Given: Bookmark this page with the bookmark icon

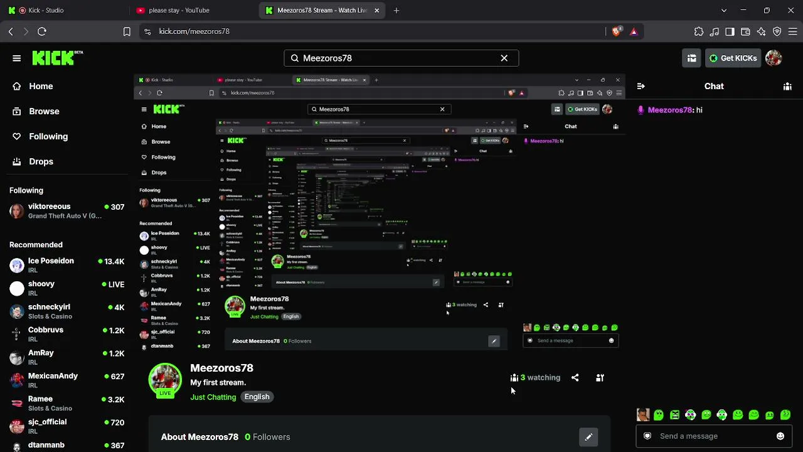Looking at the screenshot, I should coord(127,31).
